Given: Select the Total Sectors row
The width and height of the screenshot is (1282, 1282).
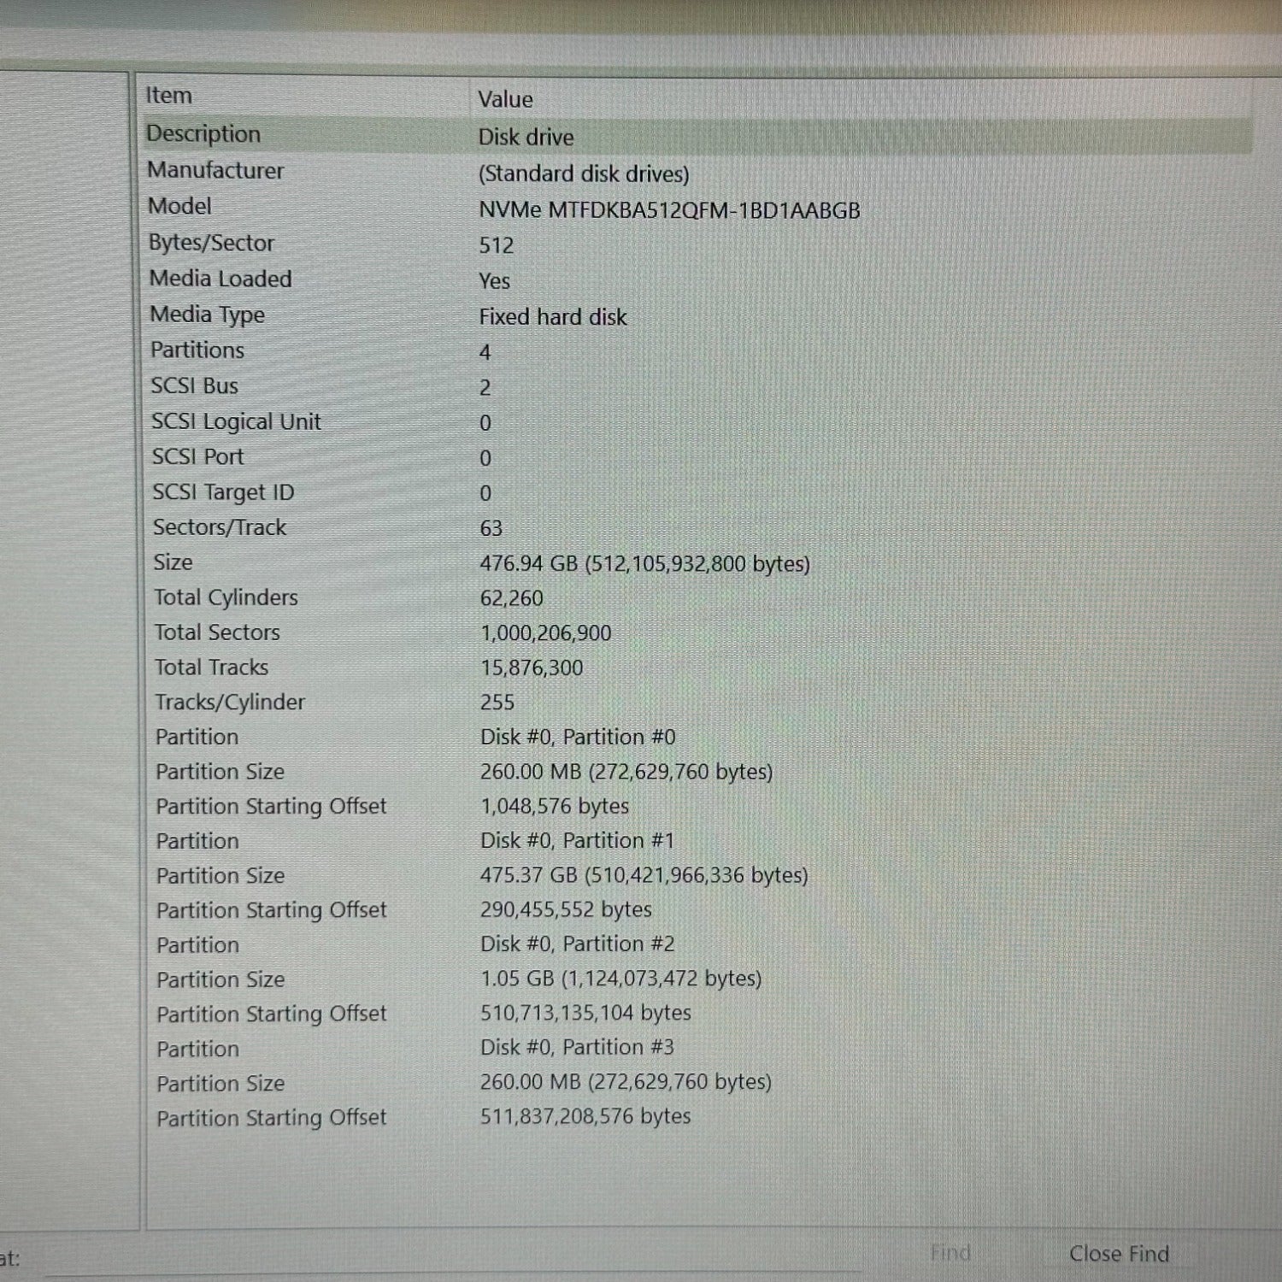Looking at the screenshot, I should coord(217,632).
